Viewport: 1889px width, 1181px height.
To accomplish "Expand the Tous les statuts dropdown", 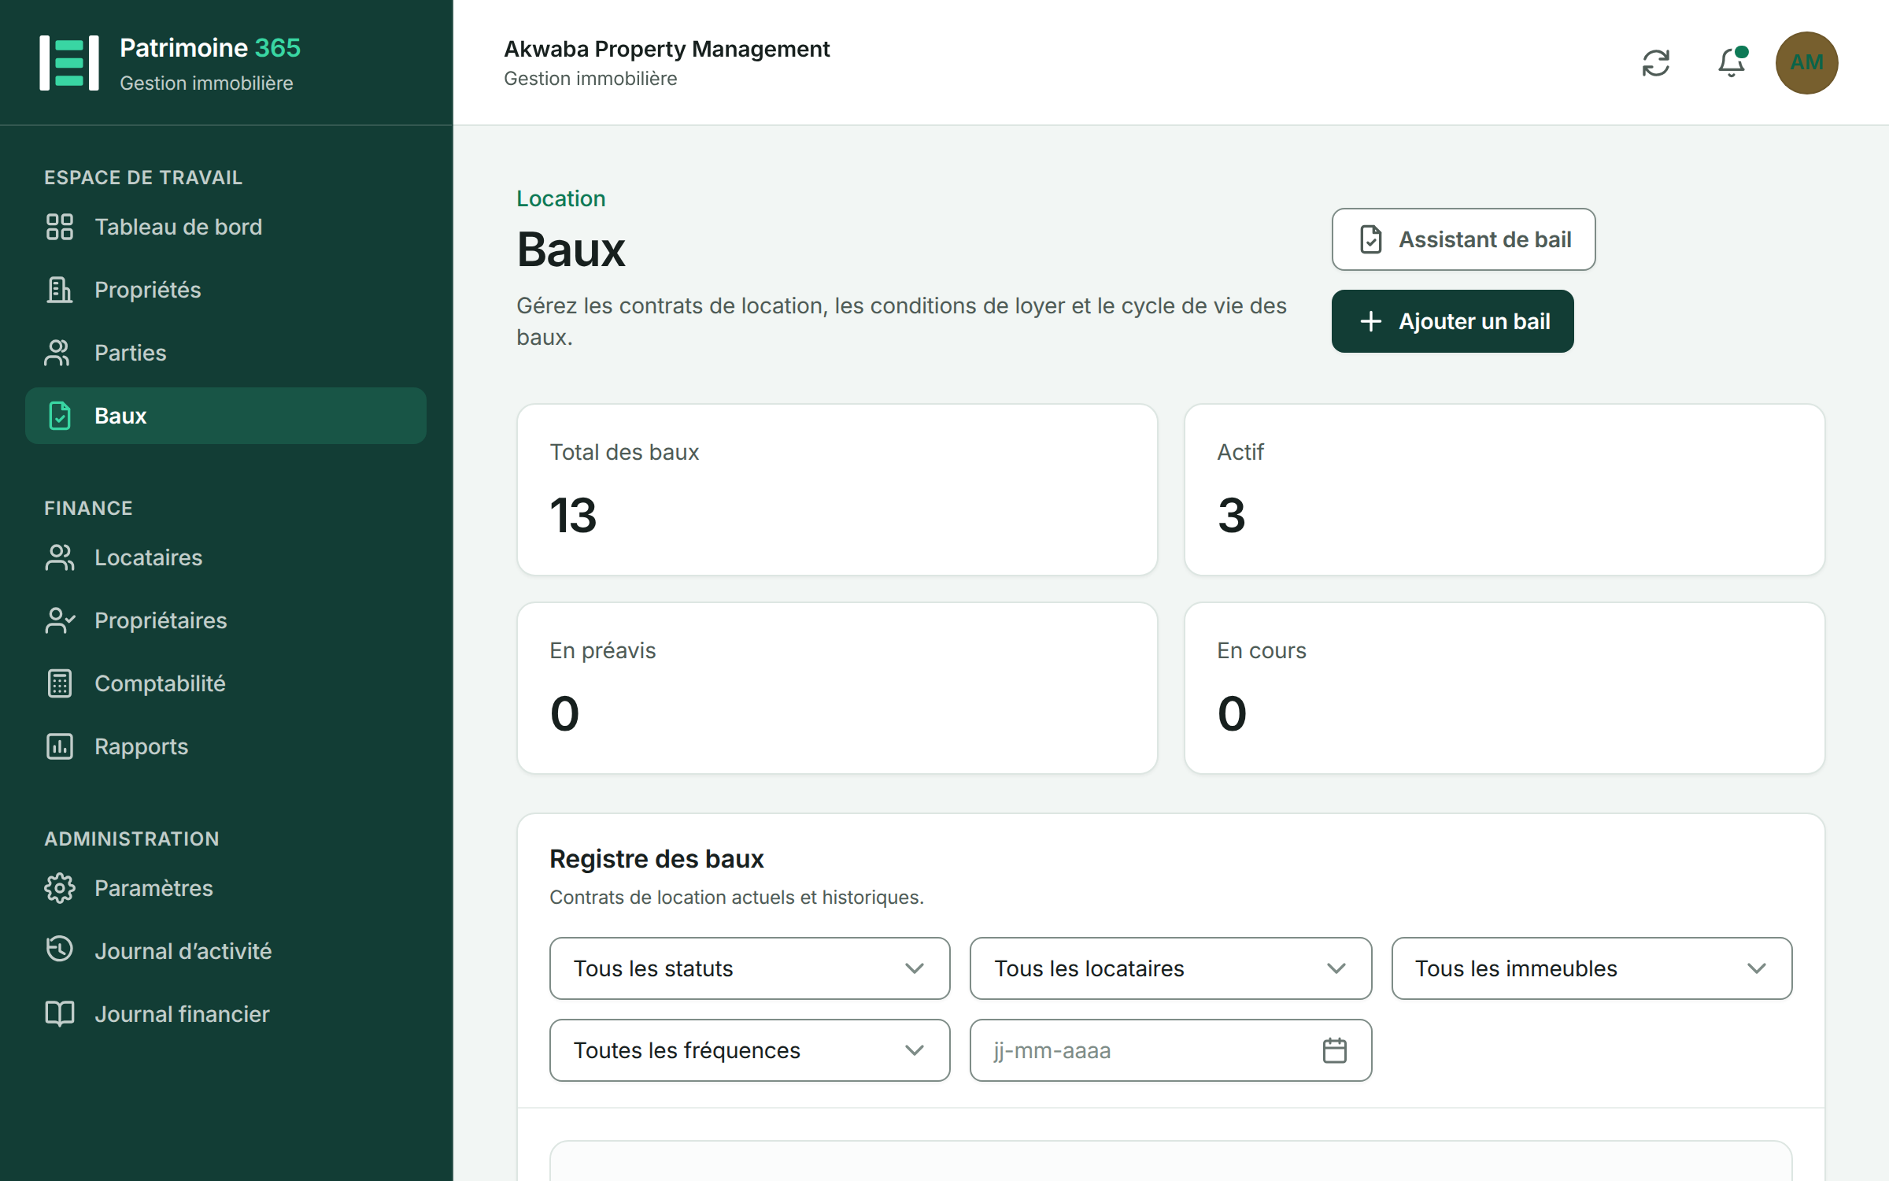I will point(749,968).
